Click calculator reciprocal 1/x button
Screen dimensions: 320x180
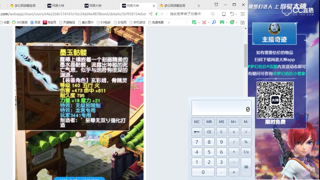(x=246, y=152)
